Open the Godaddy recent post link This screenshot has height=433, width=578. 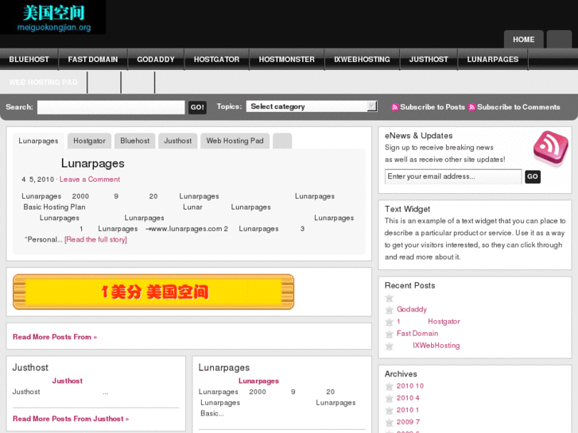pos(412,310)
